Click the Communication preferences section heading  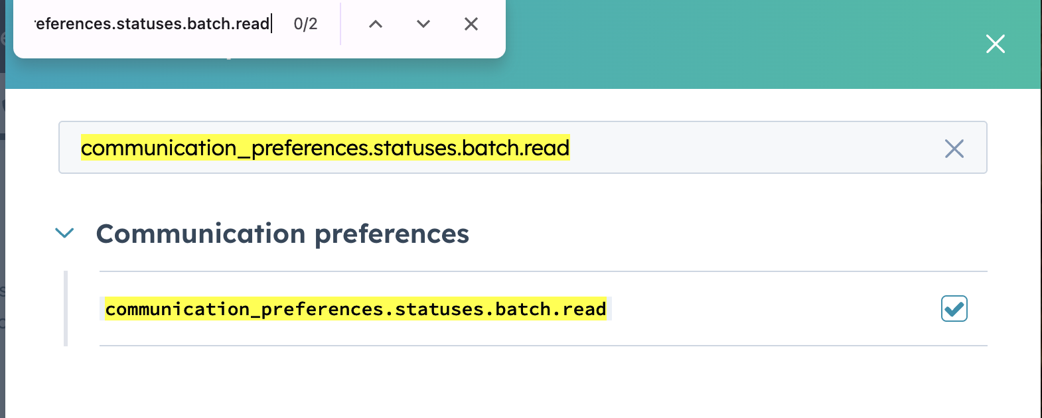282,234
